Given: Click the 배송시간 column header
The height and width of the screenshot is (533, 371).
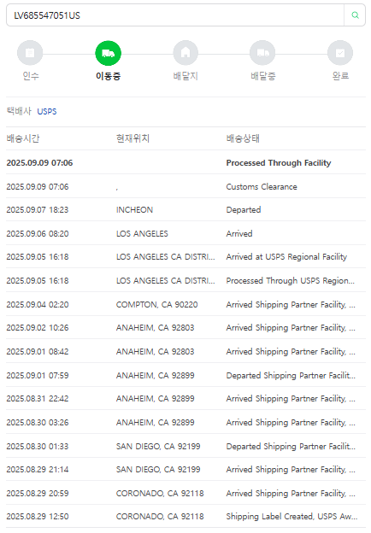Looking at the screenshot, I should point(23,138).
